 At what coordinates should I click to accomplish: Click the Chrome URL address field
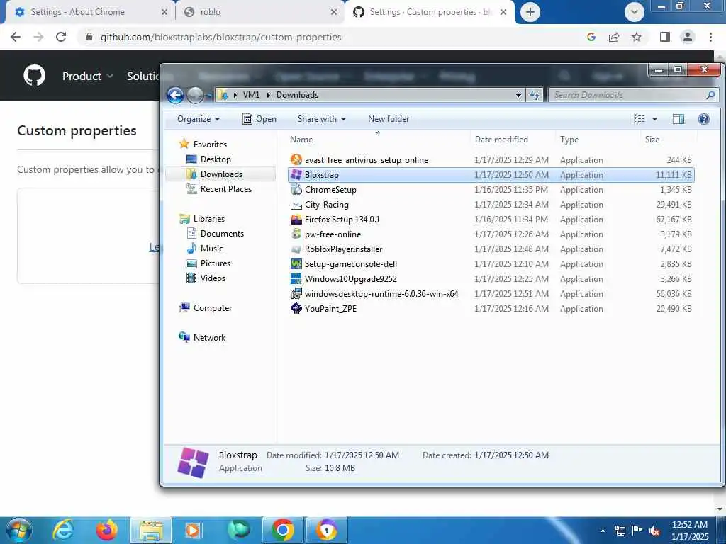pos(331,37)
